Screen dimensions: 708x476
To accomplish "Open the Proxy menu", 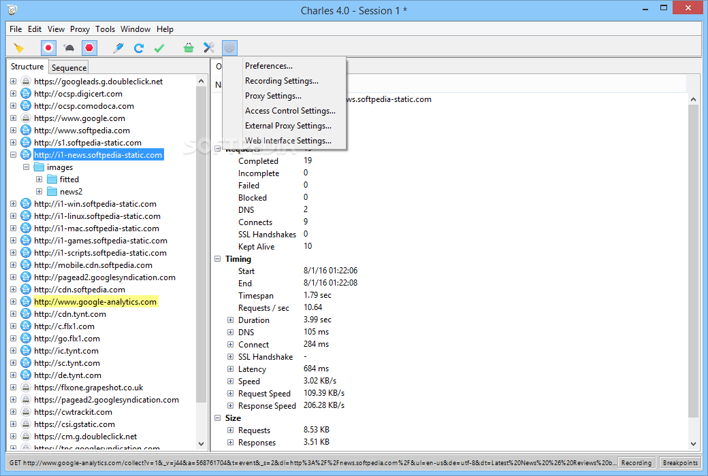I will click(80, 29).
